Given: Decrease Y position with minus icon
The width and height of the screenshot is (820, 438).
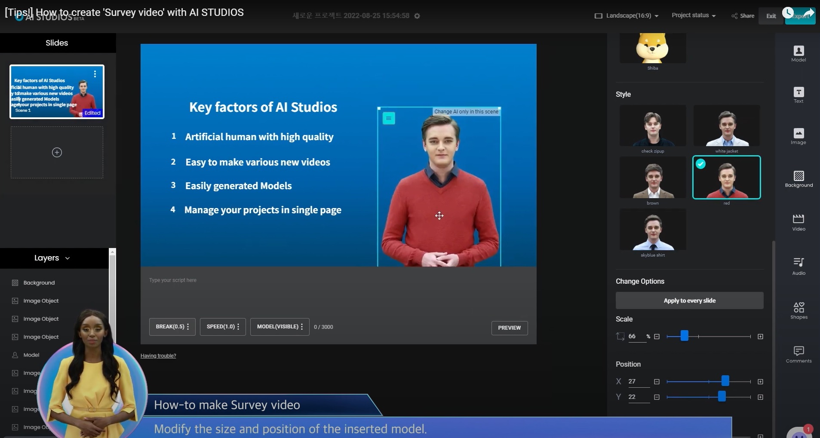Looking at the screenshot, I should [x=657, y=397].
